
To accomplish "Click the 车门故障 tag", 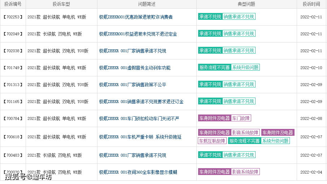I will point(241,118).
